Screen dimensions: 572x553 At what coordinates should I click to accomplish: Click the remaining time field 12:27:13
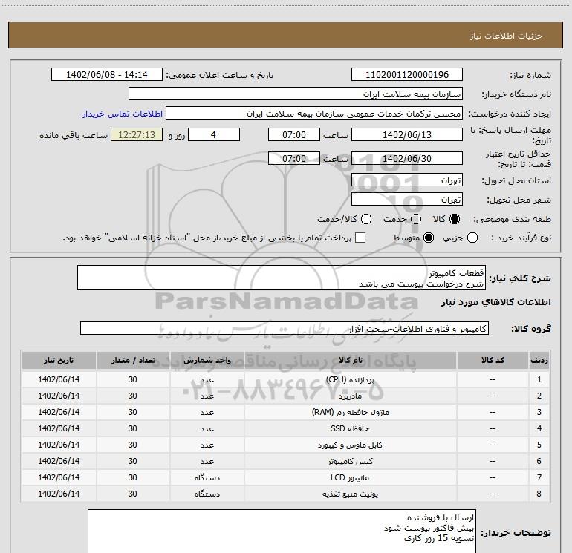[137, 134]
